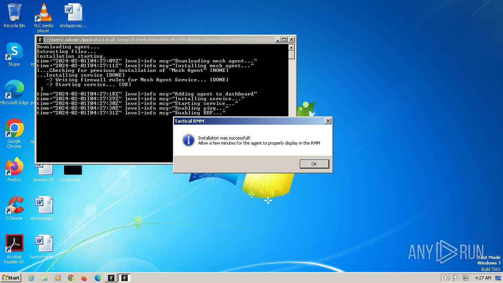Click 'Installation was successful!' message text
The width and height of the screenshot is (503, 283).
click(x=224, y=138)
